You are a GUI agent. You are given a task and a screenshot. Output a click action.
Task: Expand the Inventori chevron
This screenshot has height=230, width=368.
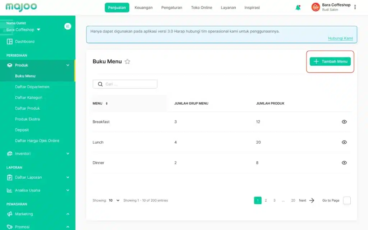[68, 153]
